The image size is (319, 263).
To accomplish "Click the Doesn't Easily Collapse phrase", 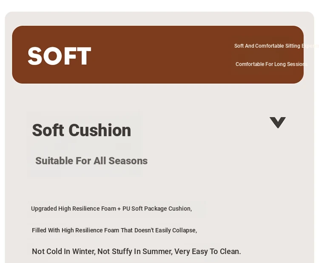I will pyautogui.click(x=165, y=230).
